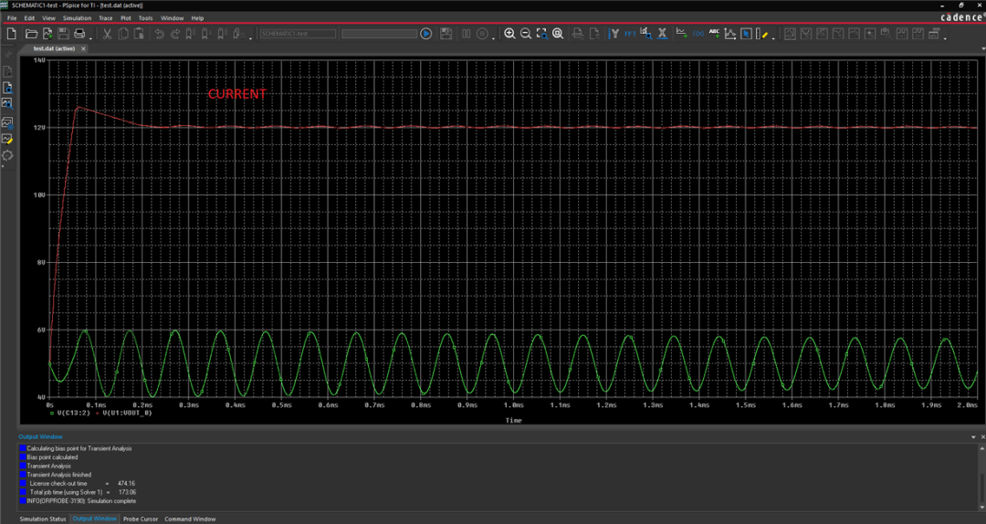Switch to Simulation Status tab
The height and width of the screenshot is (524, 986).
pyautogui.click(x=43, y=519)
